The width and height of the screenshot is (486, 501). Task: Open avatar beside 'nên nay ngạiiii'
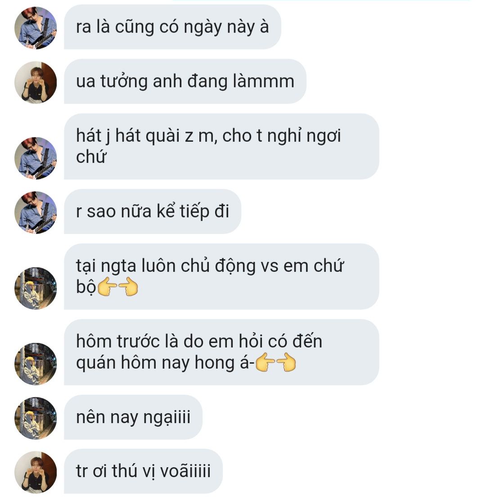[x=36, y=418]
